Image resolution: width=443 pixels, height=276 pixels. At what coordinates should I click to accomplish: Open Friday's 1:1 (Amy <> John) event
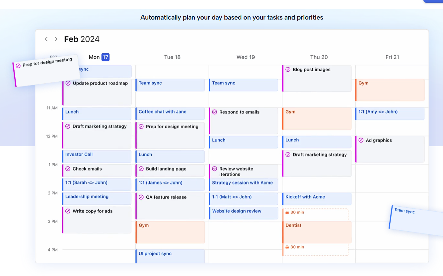click(390, 114)
